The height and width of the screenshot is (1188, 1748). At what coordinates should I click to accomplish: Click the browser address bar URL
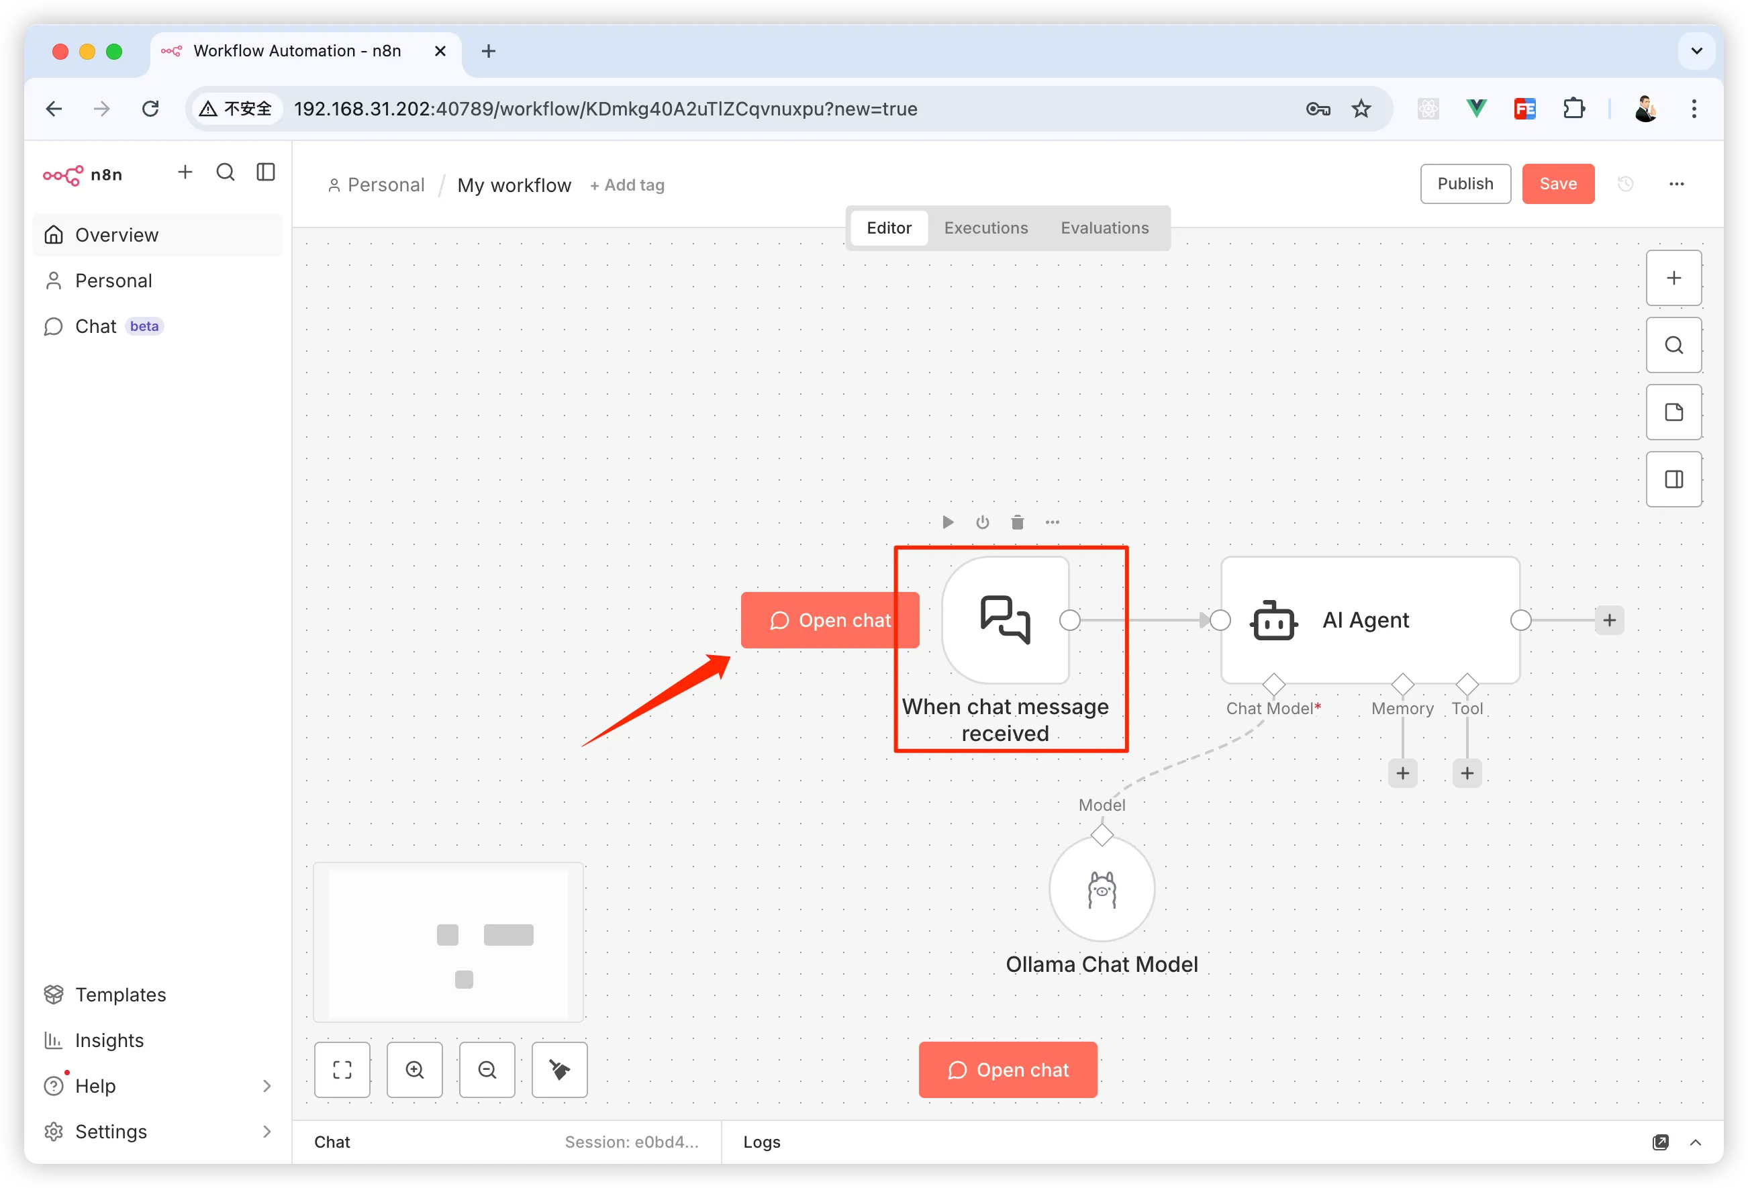click(x=605, y=109)
